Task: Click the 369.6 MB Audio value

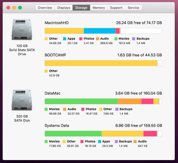Action: click(106, 43)
